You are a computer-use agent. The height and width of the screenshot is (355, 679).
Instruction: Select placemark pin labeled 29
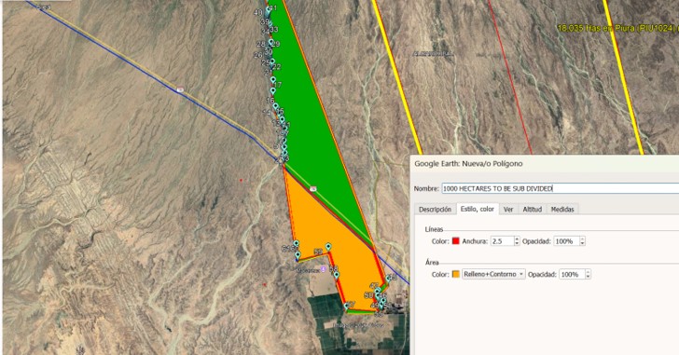271,43
